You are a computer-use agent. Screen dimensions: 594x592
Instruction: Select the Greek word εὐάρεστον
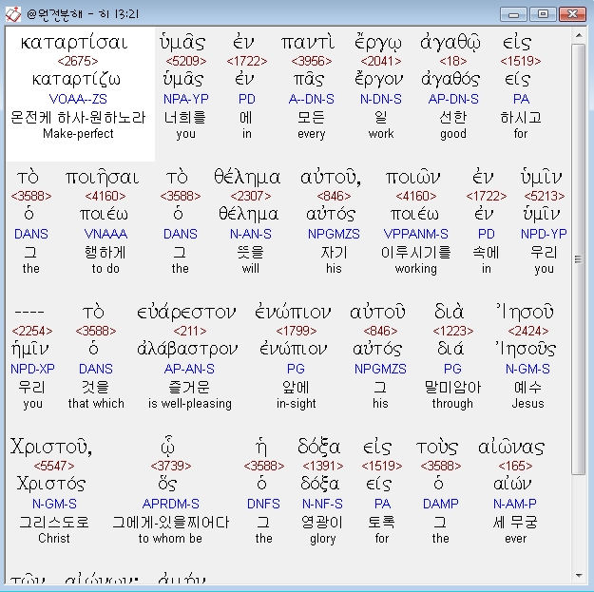186,312
